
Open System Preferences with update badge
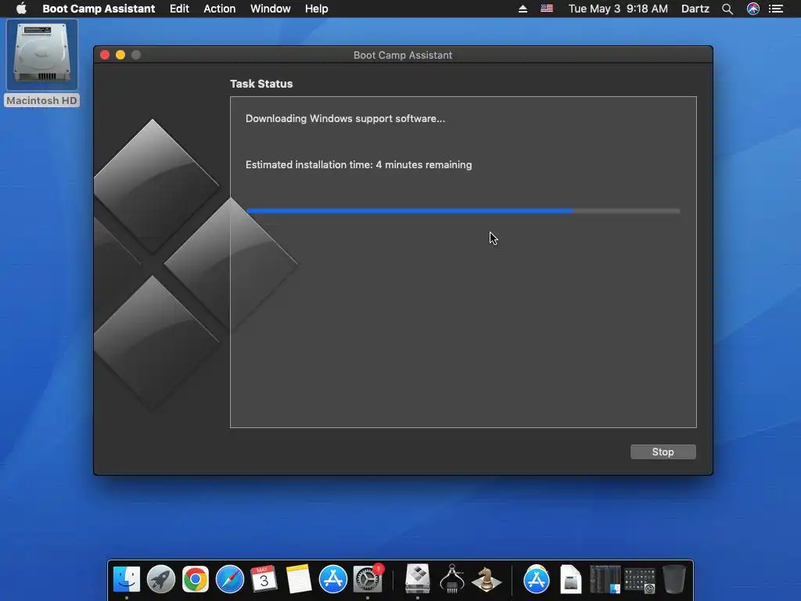pos(368,579)
